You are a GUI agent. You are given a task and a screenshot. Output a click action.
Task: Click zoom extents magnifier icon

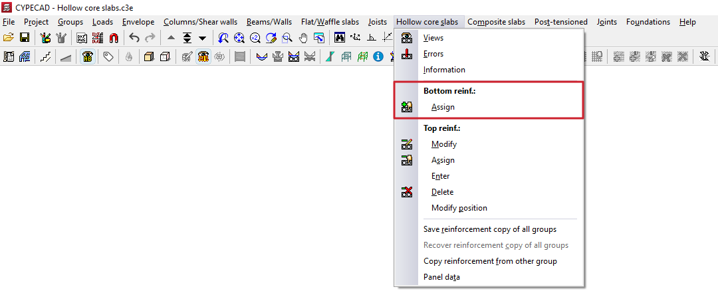(239, 38)
